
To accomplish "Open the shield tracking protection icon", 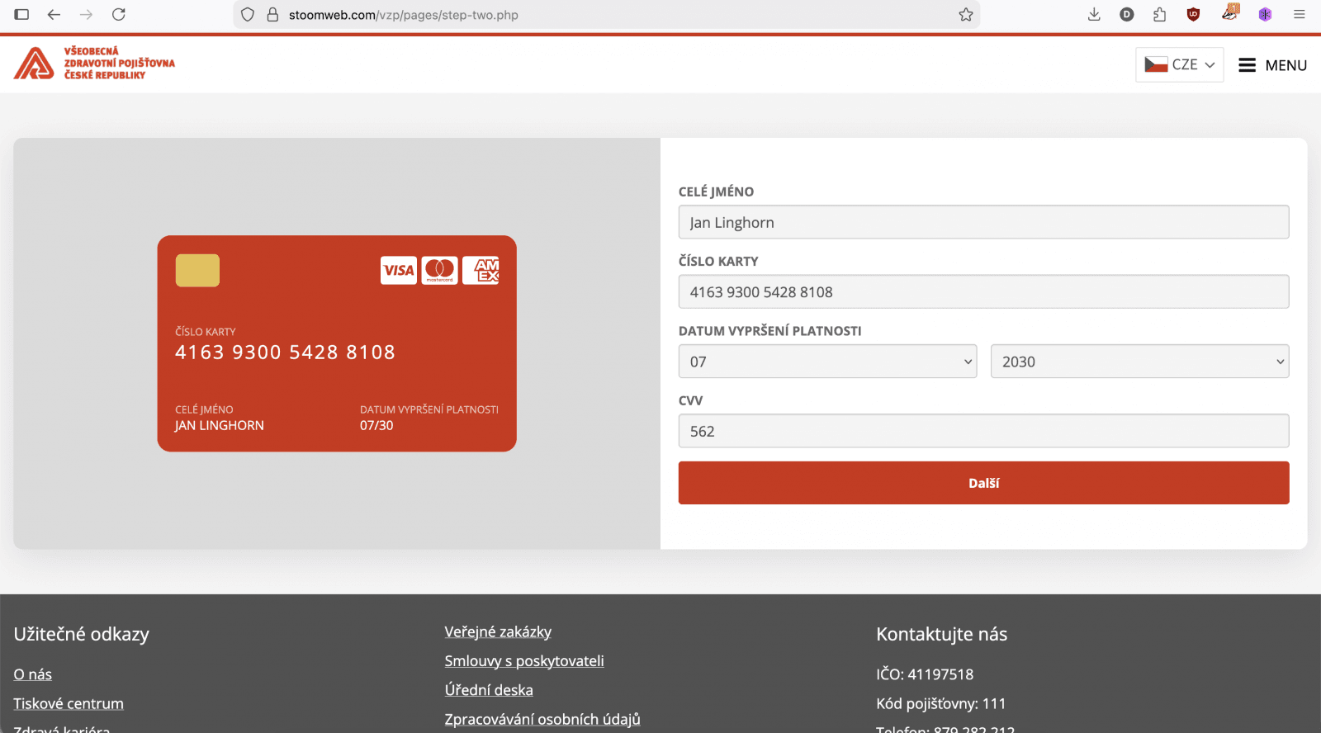I will 248,15.
